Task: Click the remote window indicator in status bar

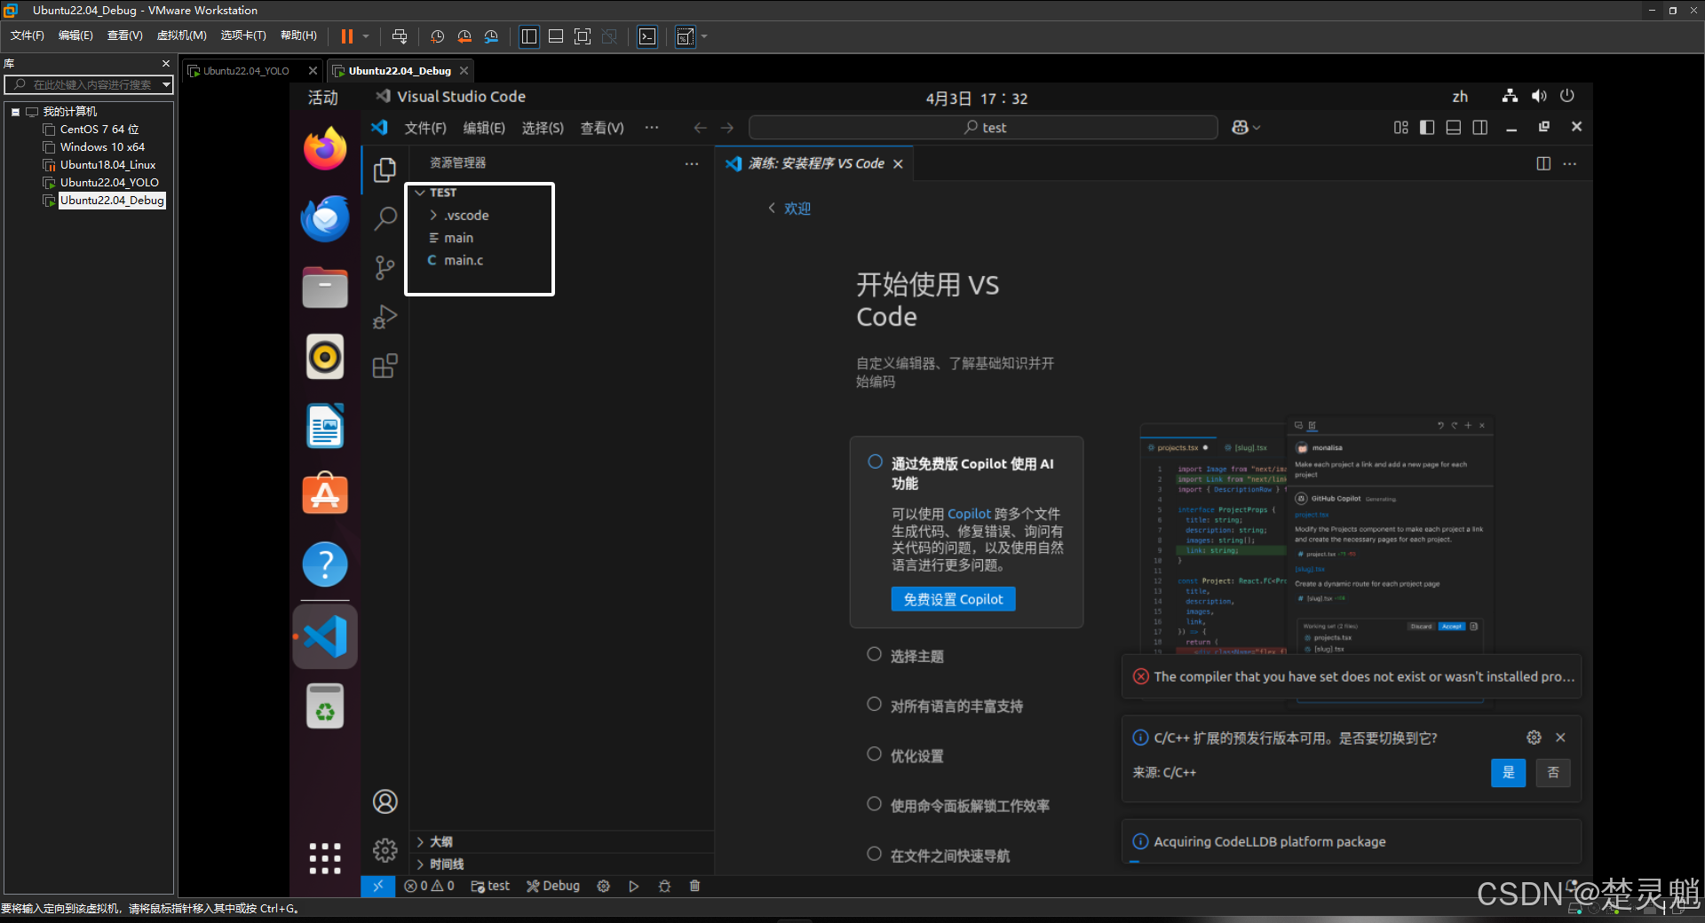Action: 377,886
